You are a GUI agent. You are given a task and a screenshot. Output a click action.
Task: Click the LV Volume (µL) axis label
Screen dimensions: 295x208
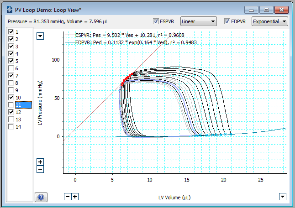[174, 198]
